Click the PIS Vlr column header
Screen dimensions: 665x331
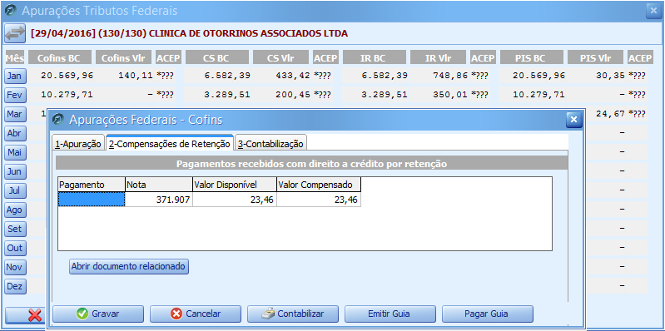tap(596, 58)
